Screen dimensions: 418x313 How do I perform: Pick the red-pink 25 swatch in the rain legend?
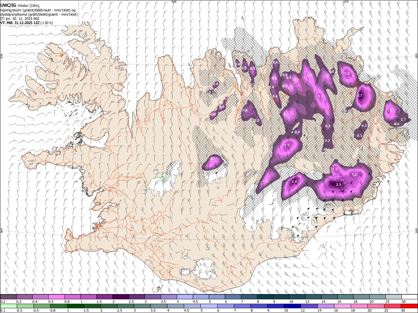393,306
